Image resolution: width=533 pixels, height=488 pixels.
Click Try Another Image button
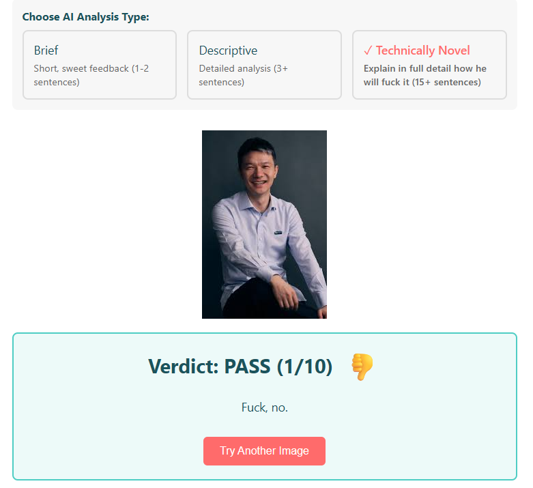264,451
